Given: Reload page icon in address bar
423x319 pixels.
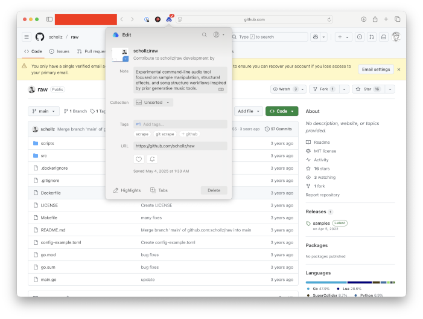Looking at the screenshot, I should pyautogui.click(x=329, y=19).
